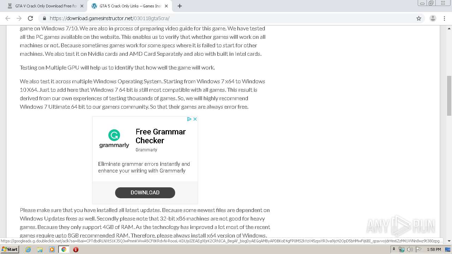Launch Internet Explorer from the taskbar

pos(28,249)
